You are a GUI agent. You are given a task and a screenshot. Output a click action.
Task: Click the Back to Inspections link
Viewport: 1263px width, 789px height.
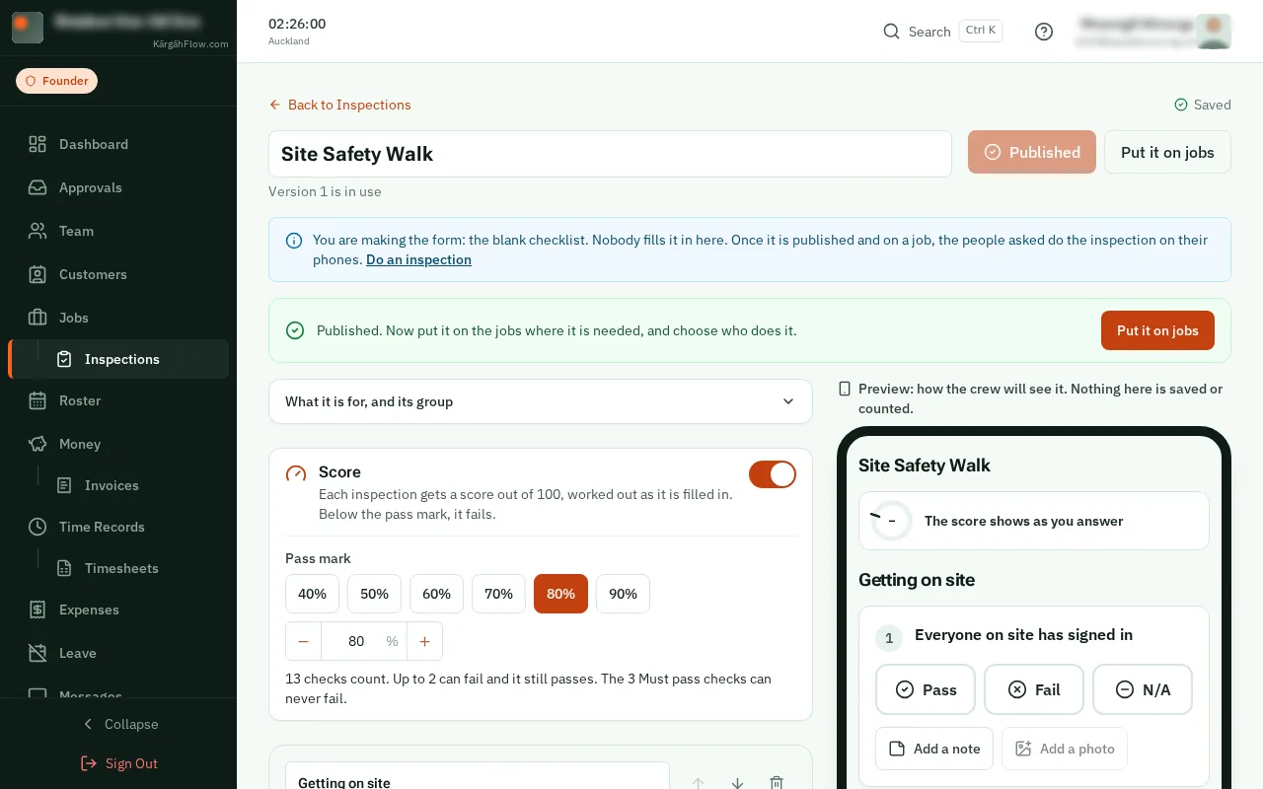[x=339, y=105]
